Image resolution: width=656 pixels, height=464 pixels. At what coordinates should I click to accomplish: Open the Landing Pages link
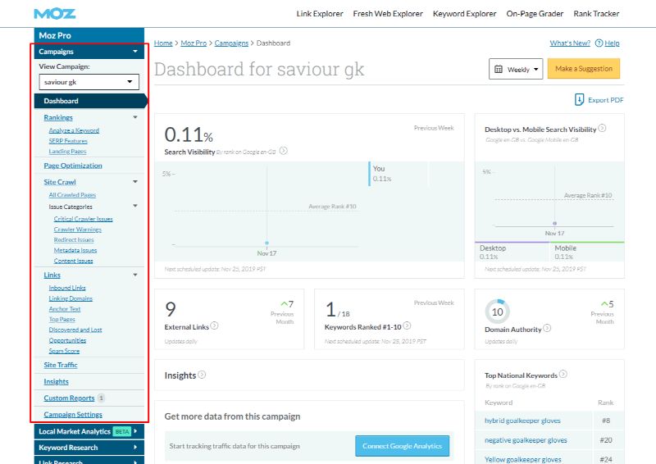(67, 152)
